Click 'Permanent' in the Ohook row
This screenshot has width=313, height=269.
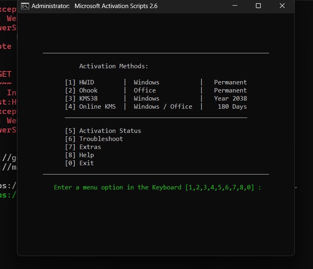click(230, 90)
